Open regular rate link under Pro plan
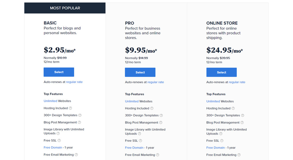 coord(156,82)
